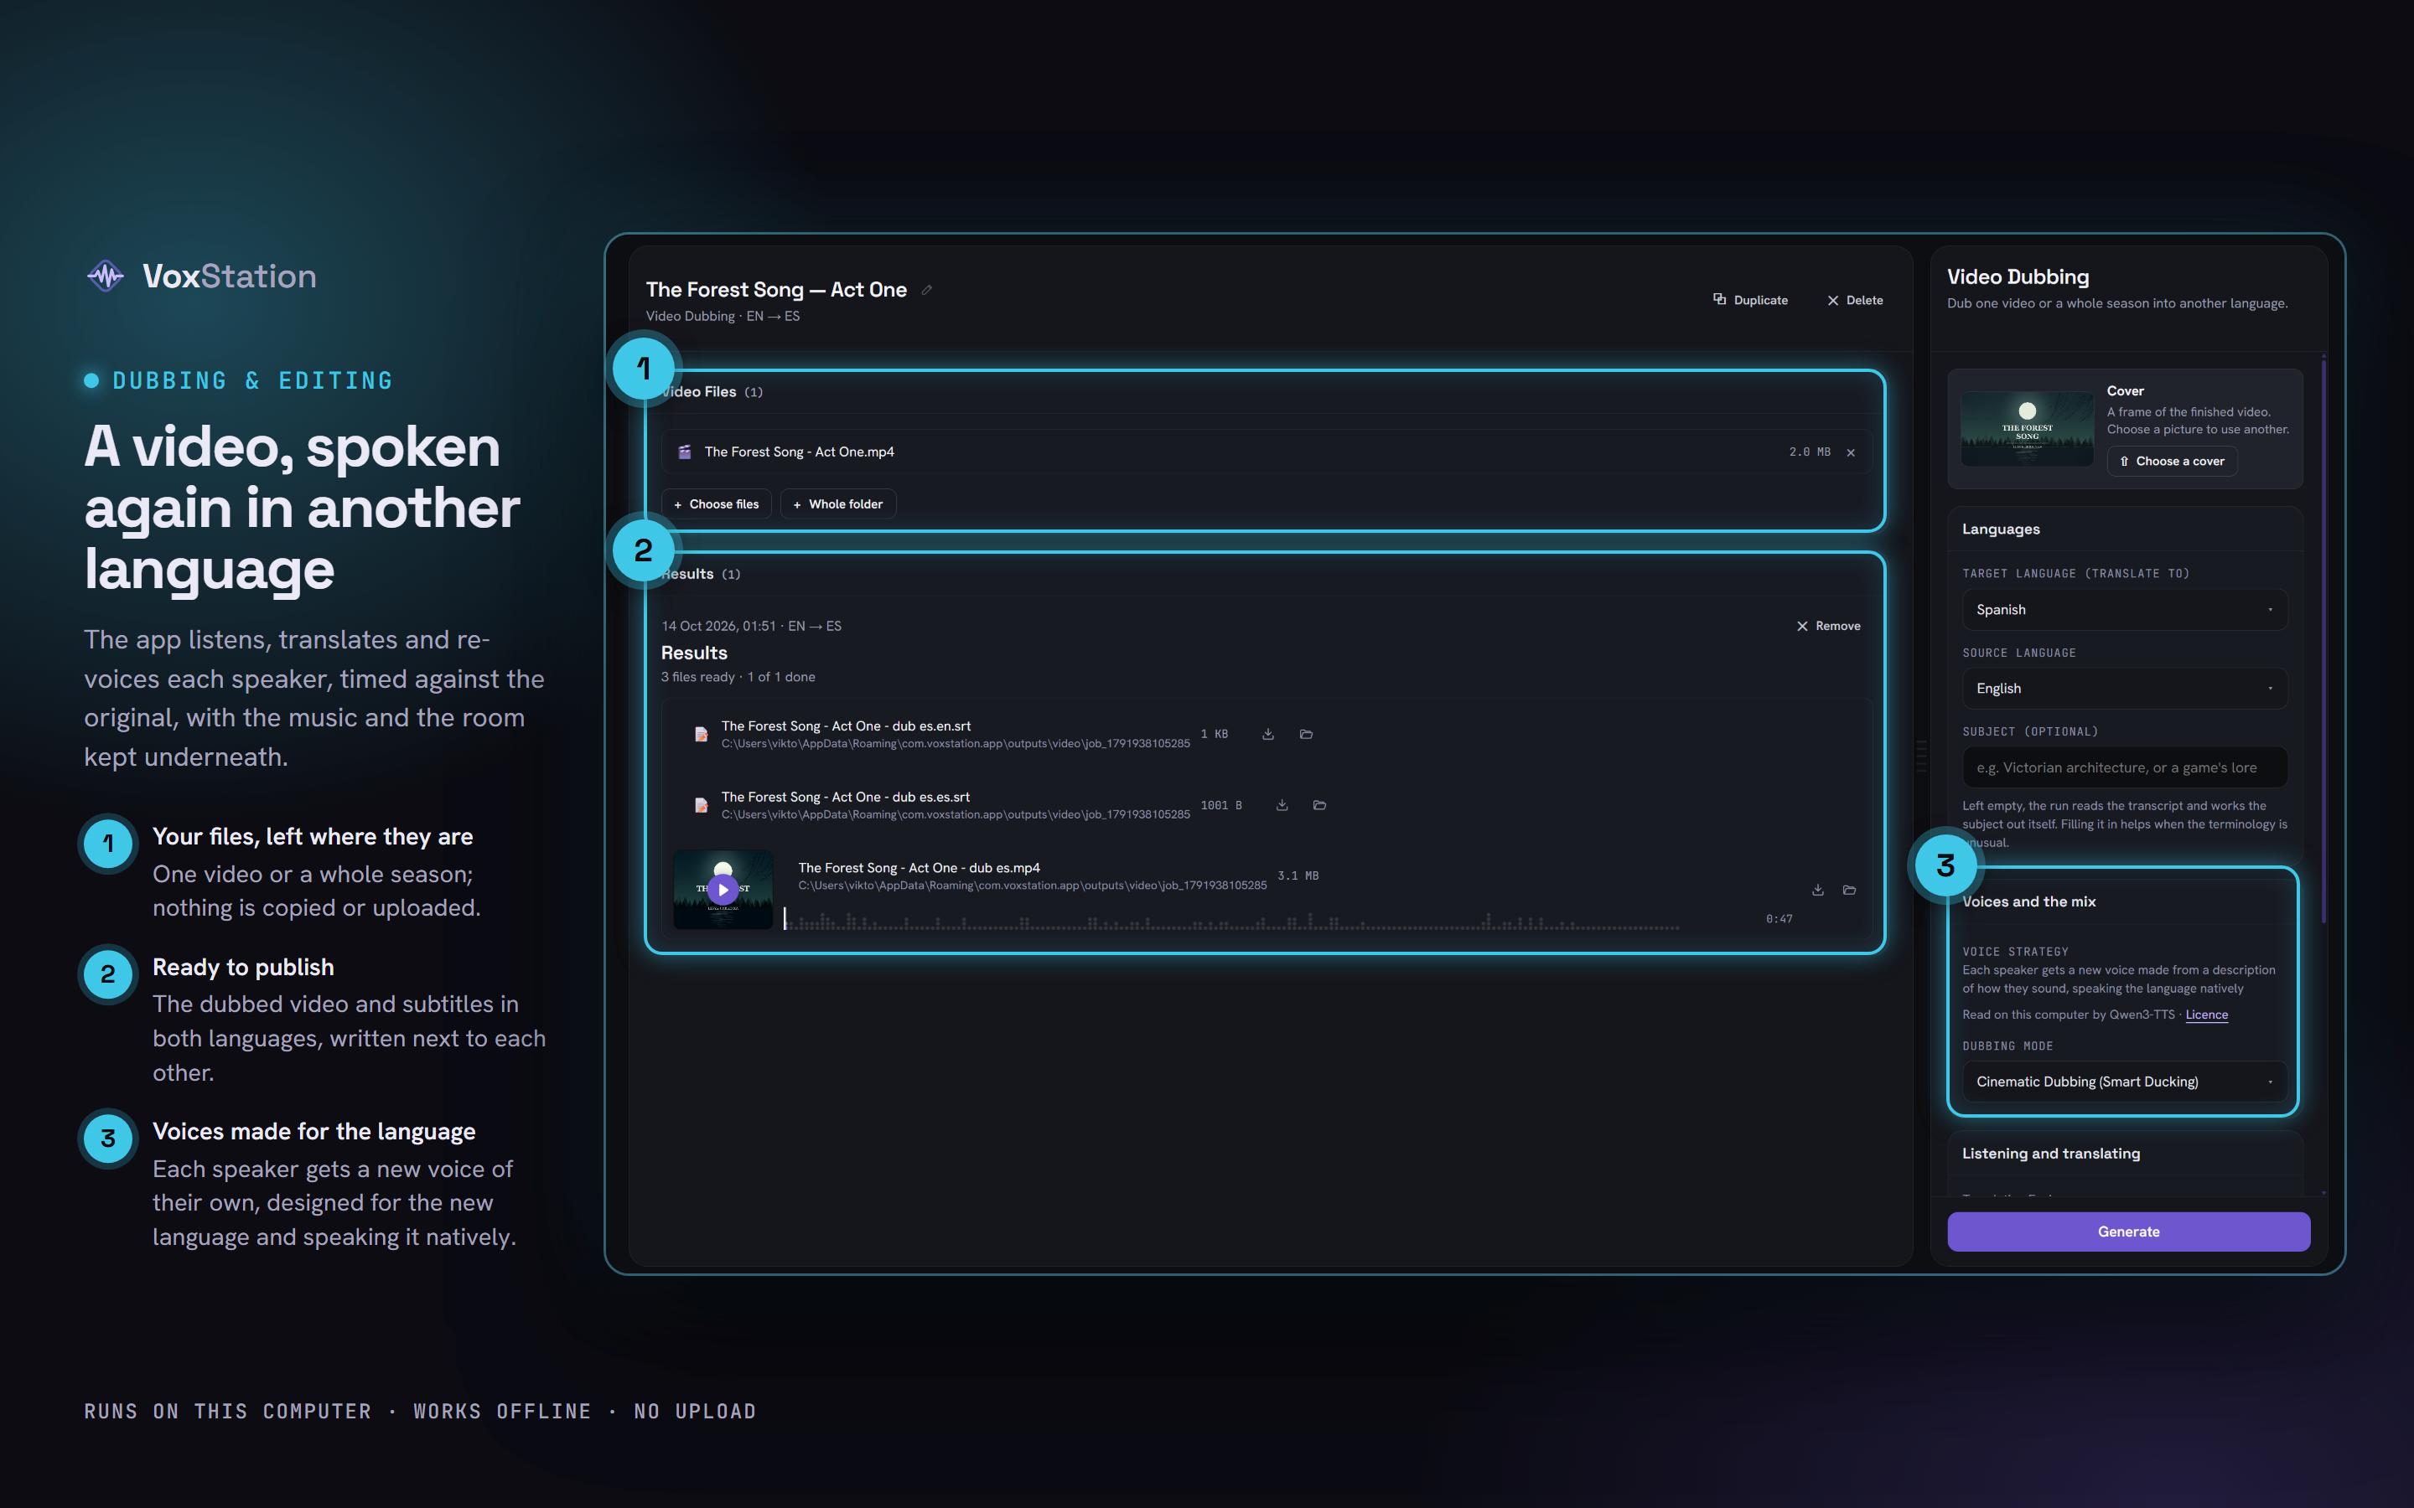Open the Licence link for Qwen3-TTS
Viewport: 2414px width, 1508px height.
(2205, 1015)
